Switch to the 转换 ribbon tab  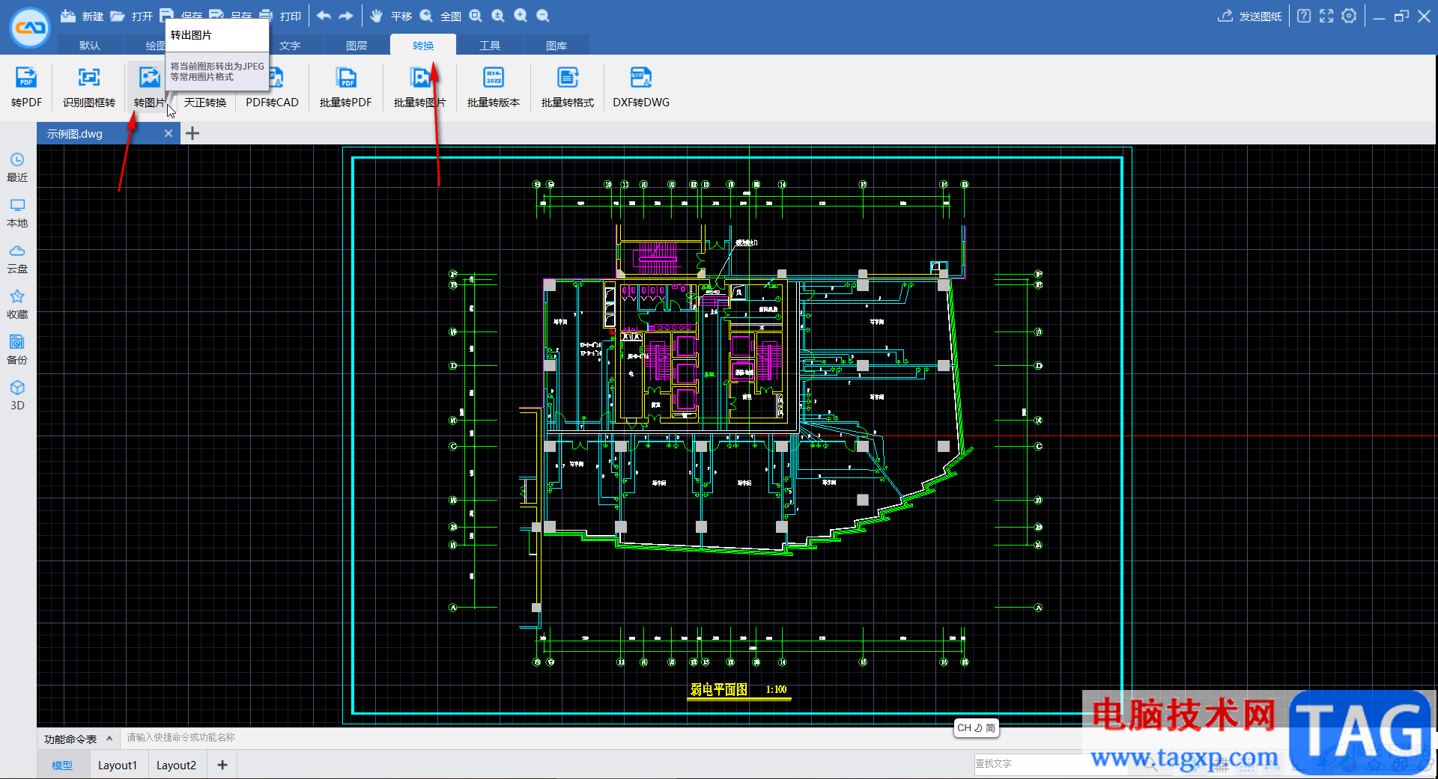(423, 45)
